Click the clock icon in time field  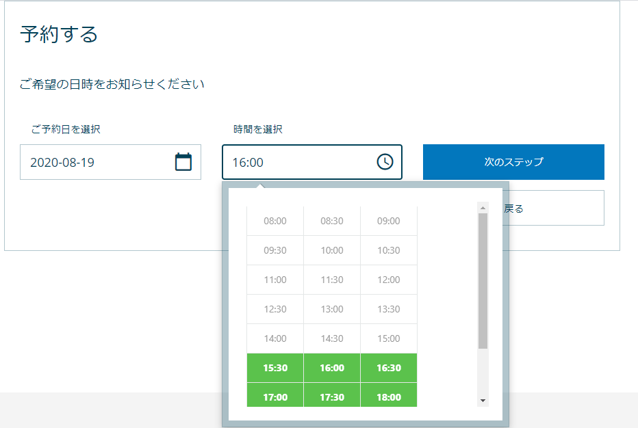click(x=385, y=162)
